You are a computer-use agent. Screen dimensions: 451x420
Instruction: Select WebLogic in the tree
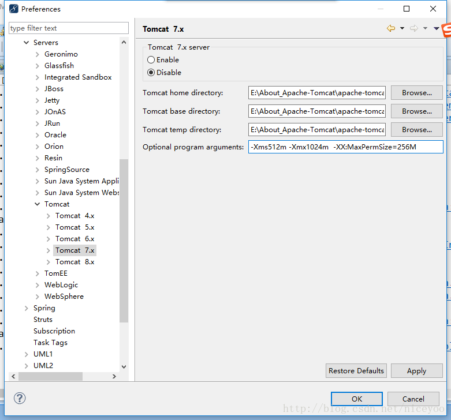pyautogui.click(x=61, y=285)
